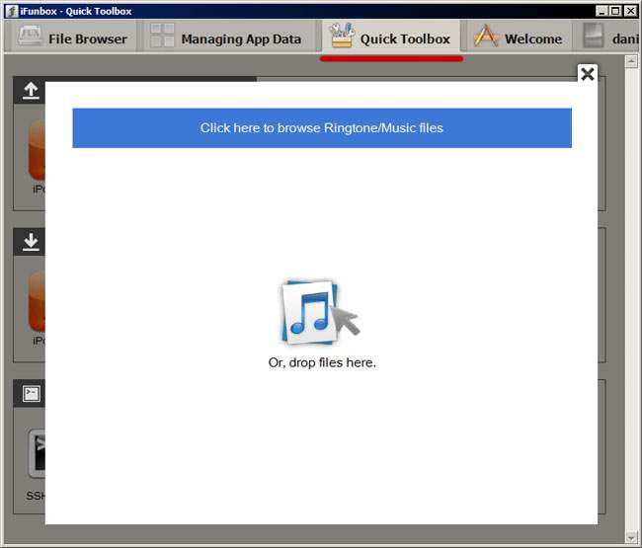Open the Welcome tab
642x548 pixels.
pos(519,38)
